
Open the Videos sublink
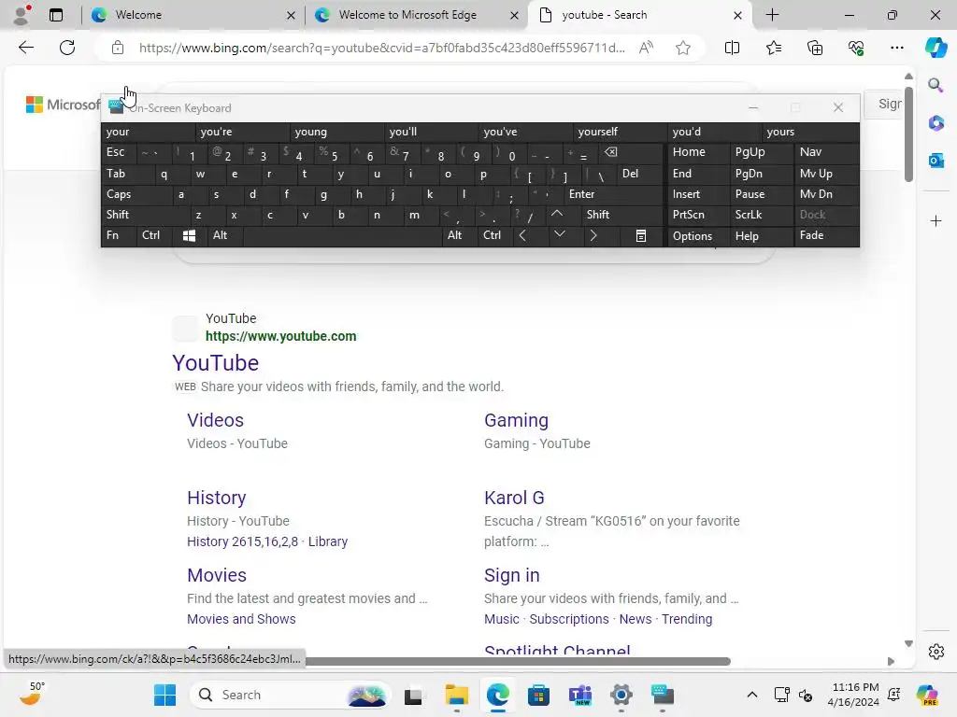216,420
